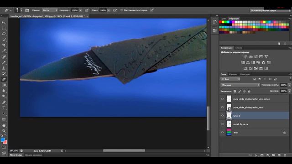
Task: Select the Dodge tool
Action: (x=4, y=96)
